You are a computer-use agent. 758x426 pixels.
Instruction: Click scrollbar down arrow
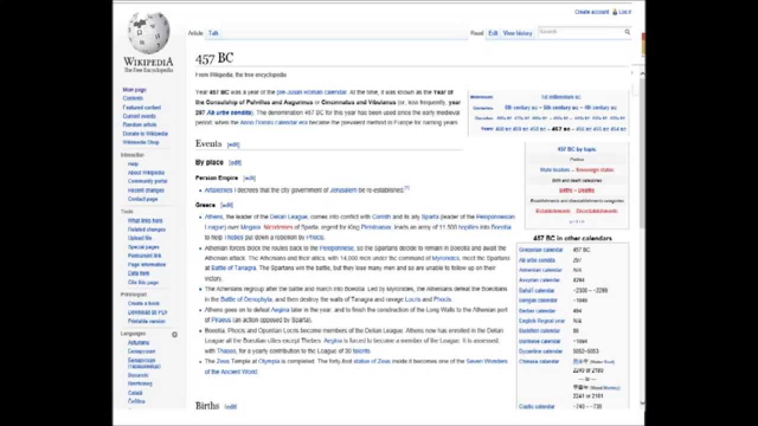point(643,403)
